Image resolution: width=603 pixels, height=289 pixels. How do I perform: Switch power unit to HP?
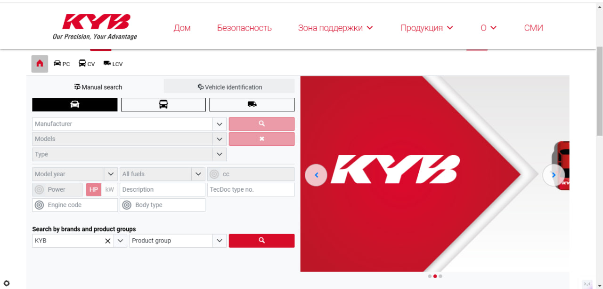pos(94,190)
